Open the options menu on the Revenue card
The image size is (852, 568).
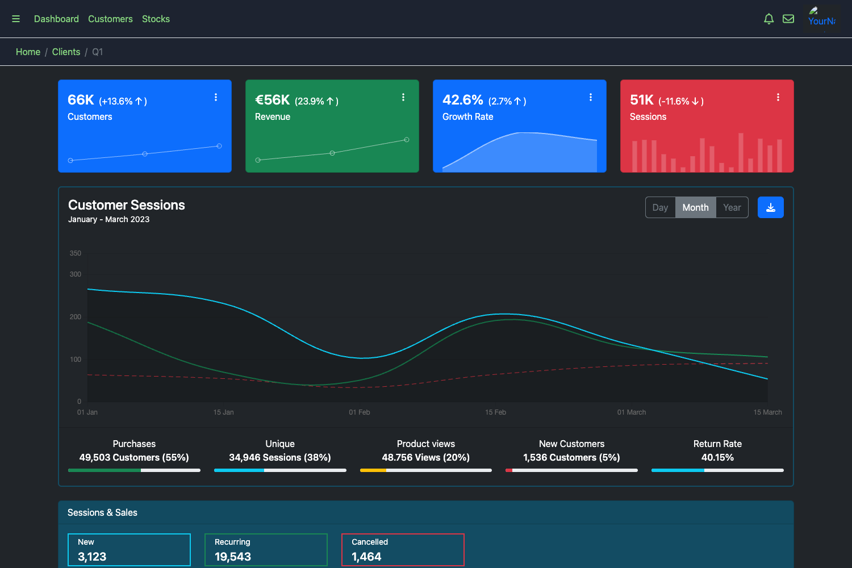pyautogui.click(x=403, y=97)
